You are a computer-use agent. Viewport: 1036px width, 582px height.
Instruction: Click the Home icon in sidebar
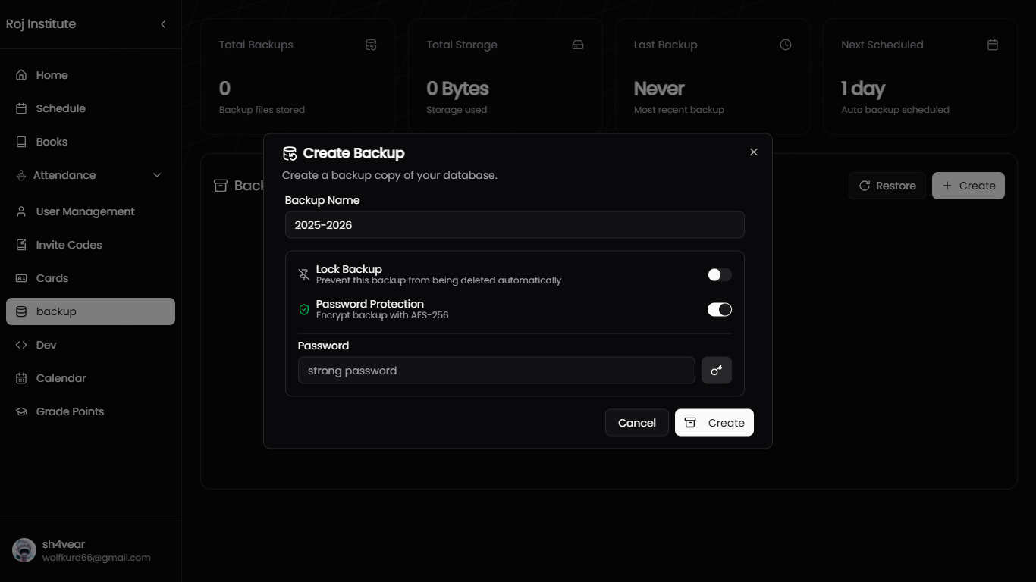pyautogui.click(x=21, y=75)
